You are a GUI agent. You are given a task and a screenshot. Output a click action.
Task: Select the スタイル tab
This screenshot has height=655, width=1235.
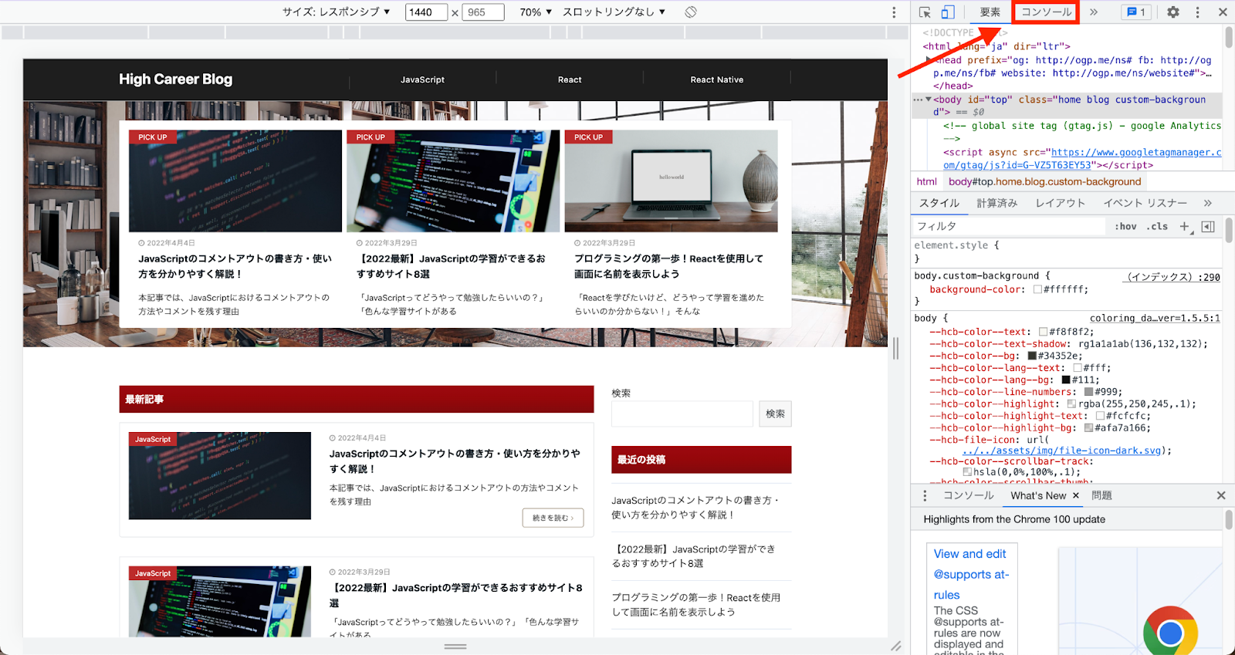[x=939, y=203]
